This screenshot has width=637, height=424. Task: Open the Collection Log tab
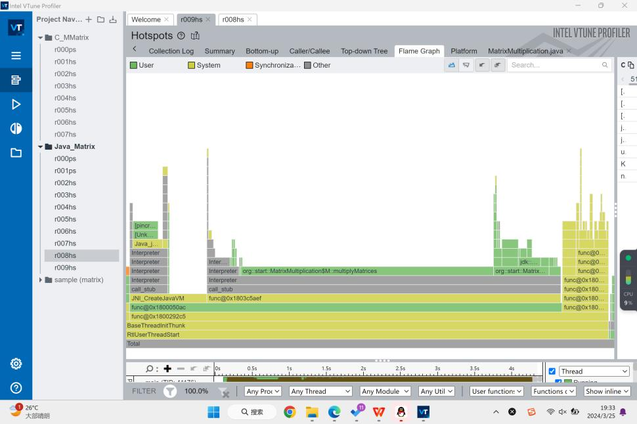[171, 51]
